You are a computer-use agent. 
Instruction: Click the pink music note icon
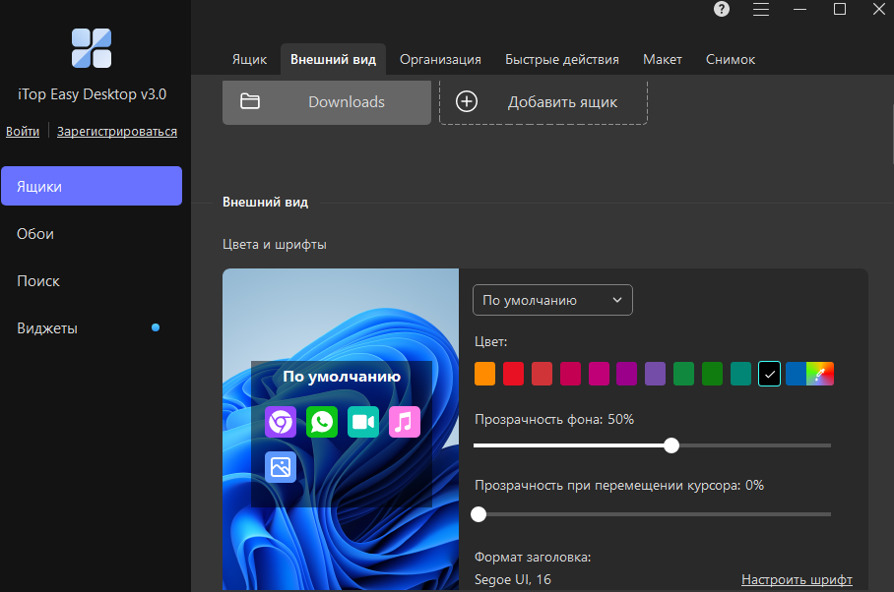coord(405,422)
